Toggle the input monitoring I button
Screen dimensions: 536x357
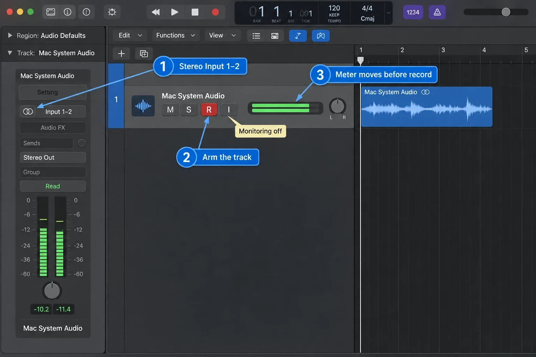[229, 110]
